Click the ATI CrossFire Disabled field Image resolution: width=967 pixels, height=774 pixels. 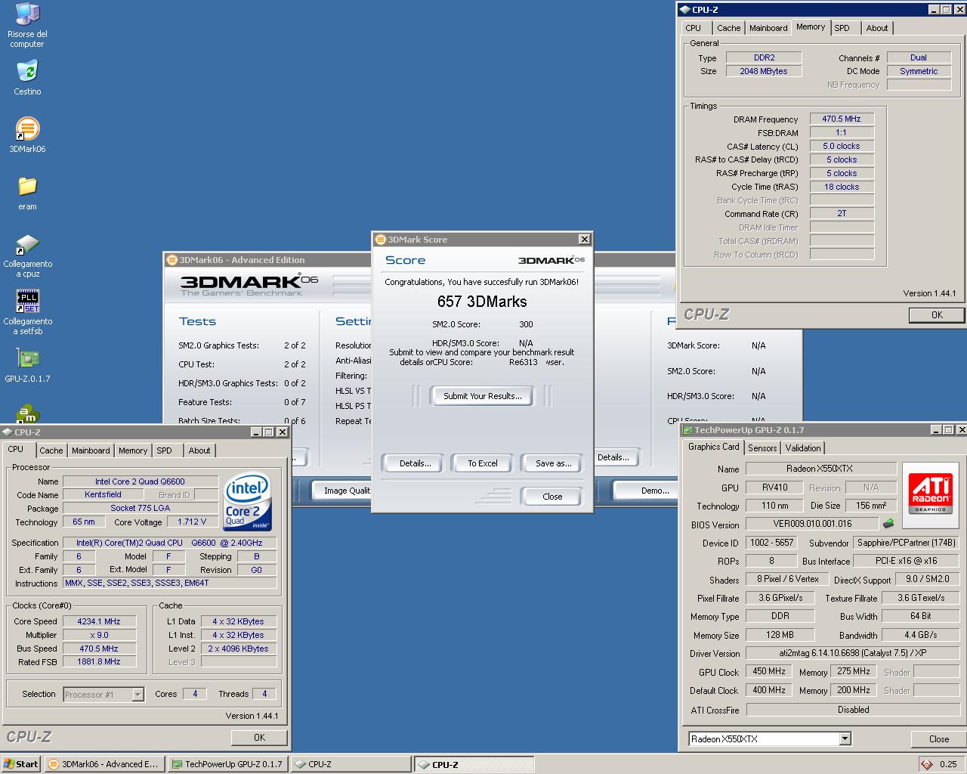click(853, 710)
